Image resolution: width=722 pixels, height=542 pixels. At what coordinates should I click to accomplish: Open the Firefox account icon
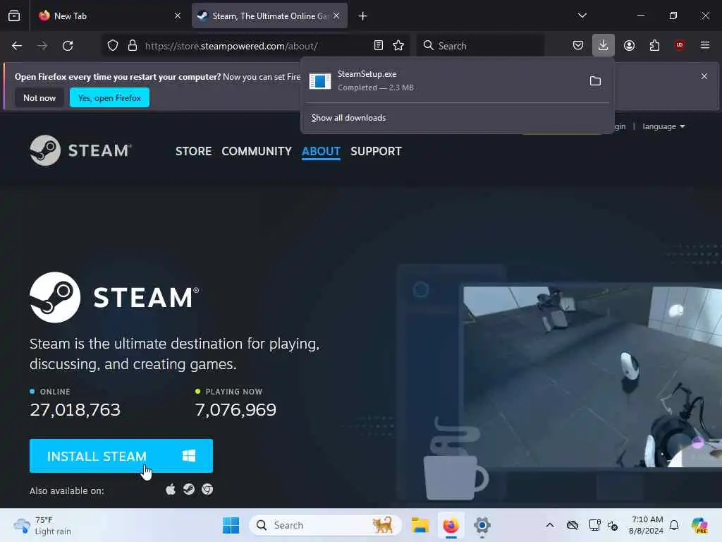[629, 45]
